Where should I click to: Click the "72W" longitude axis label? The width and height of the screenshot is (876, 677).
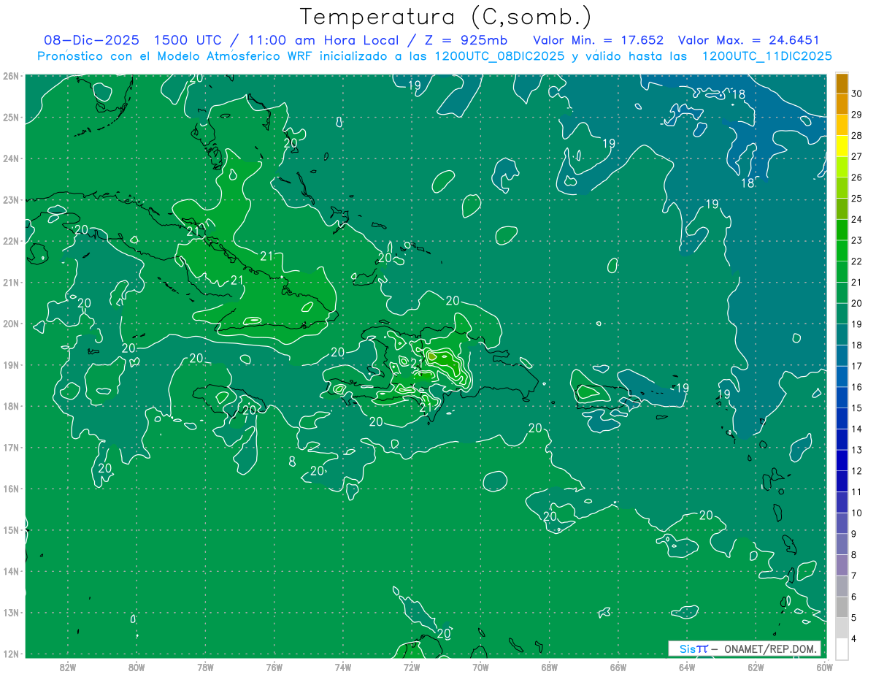pyautogui.click(x=411, y=667)
